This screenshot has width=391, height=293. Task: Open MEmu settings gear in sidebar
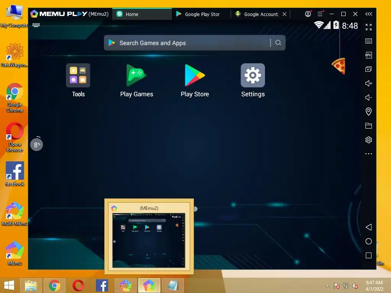(368, 140)
